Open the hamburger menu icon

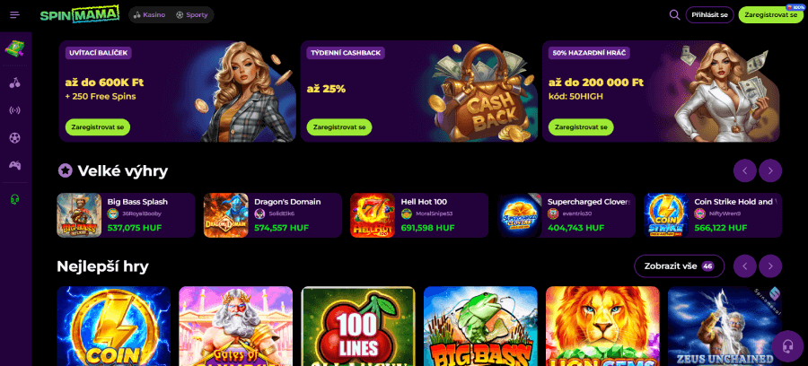(15, 15)
